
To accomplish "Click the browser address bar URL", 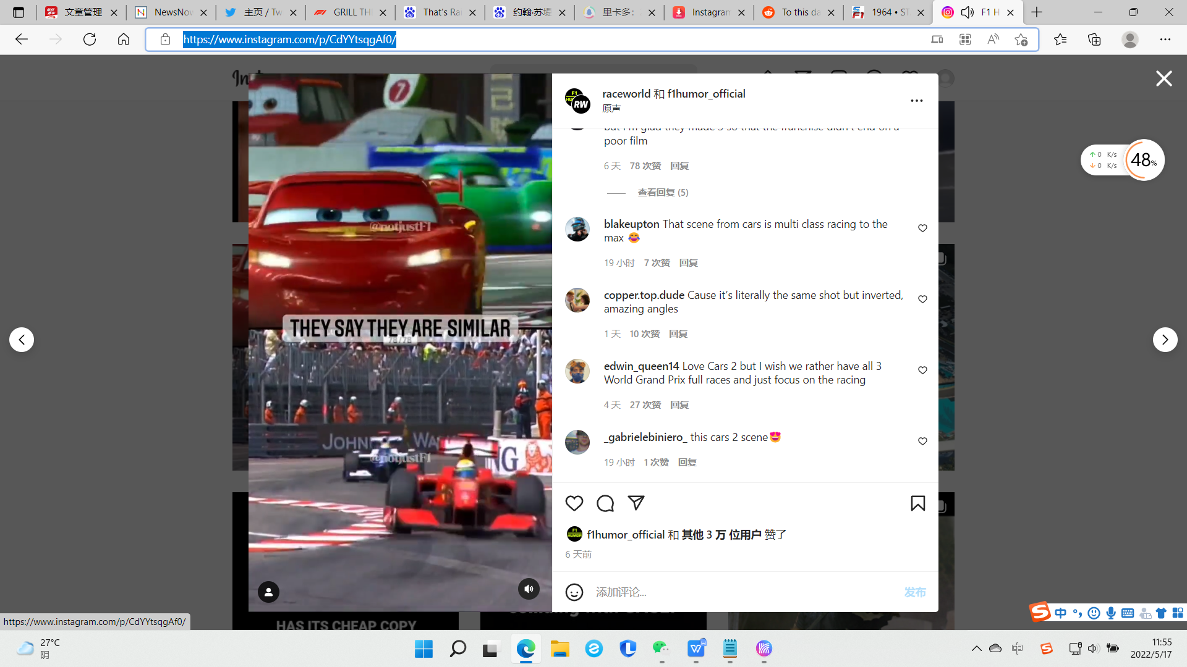I will tap(289, 40).
